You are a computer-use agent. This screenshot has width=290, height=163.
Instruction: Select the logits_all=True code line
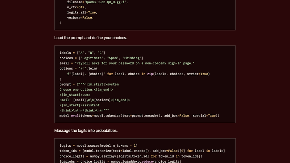coord(82,12)
